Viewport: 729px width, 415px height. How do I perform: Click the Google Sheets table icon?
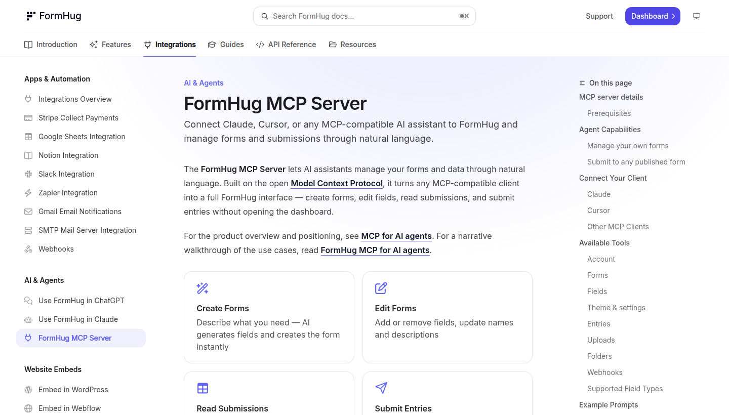(28, 137)
